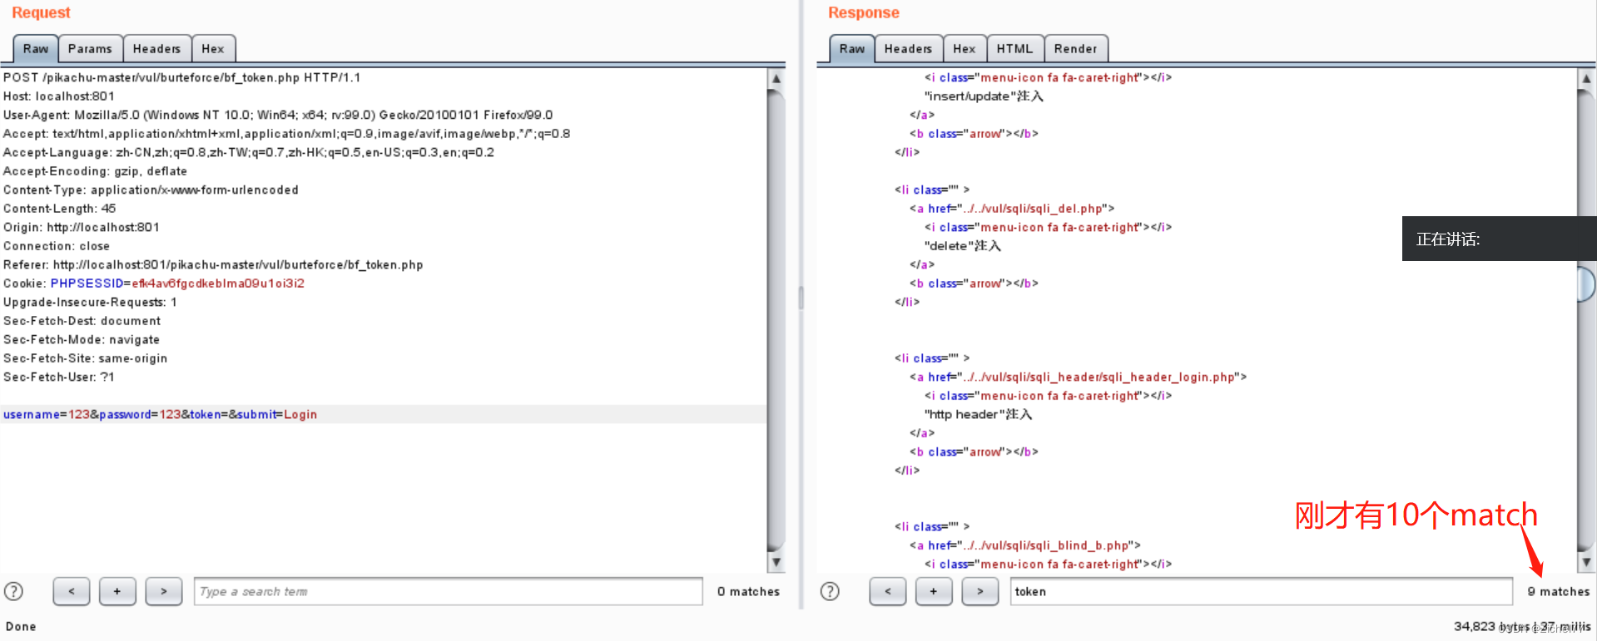Click the Accept-Language header line
1597x641 pixels.
248,152
